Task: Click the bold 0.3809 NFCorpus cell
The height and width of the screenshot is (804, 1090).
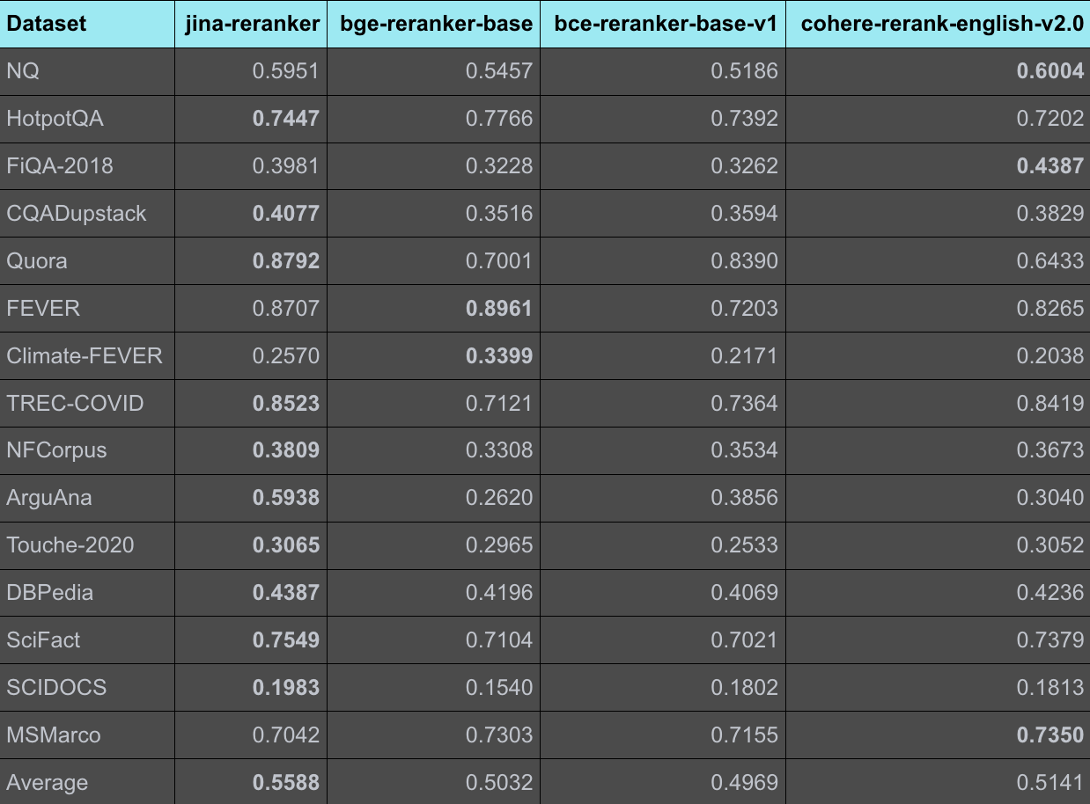Action: click(x=286, y=450)
